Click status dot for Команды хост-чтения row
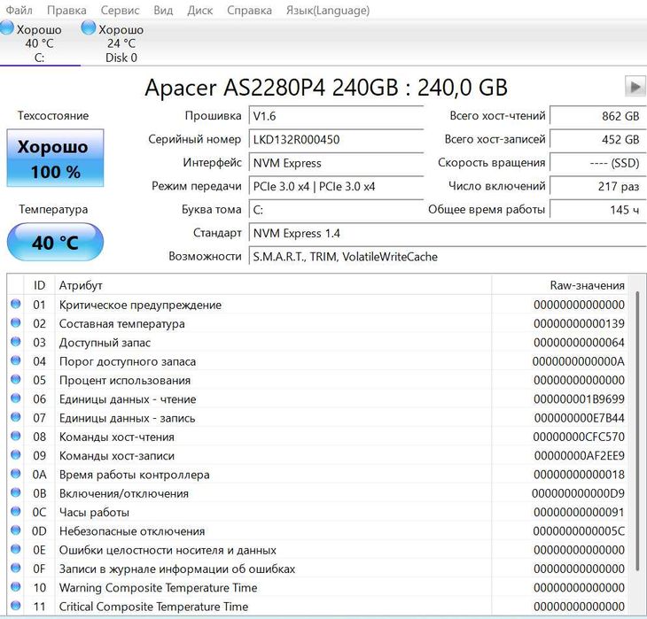Image resolution: width=647 pixels, height=619 pixels. pyautogui.click(x=16, y=436)
